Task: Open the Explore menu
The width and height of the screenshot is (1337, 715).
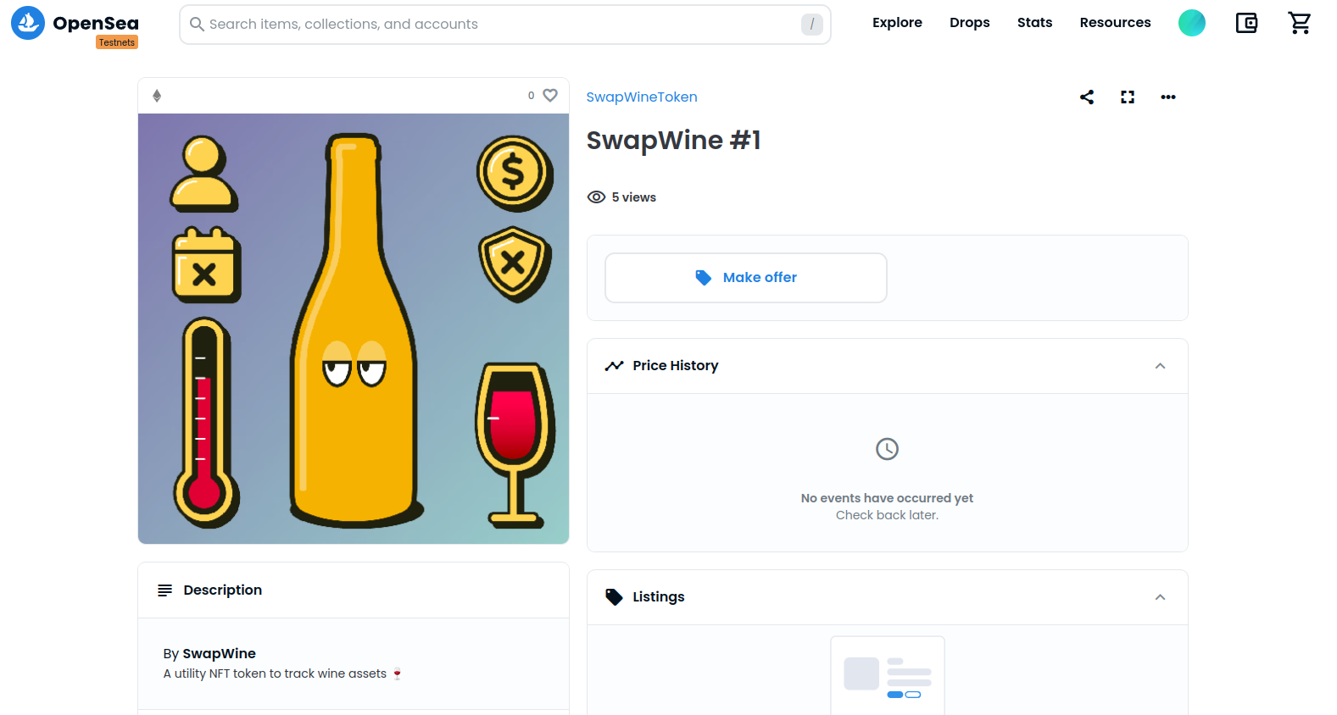Action: tap(897, 23)
